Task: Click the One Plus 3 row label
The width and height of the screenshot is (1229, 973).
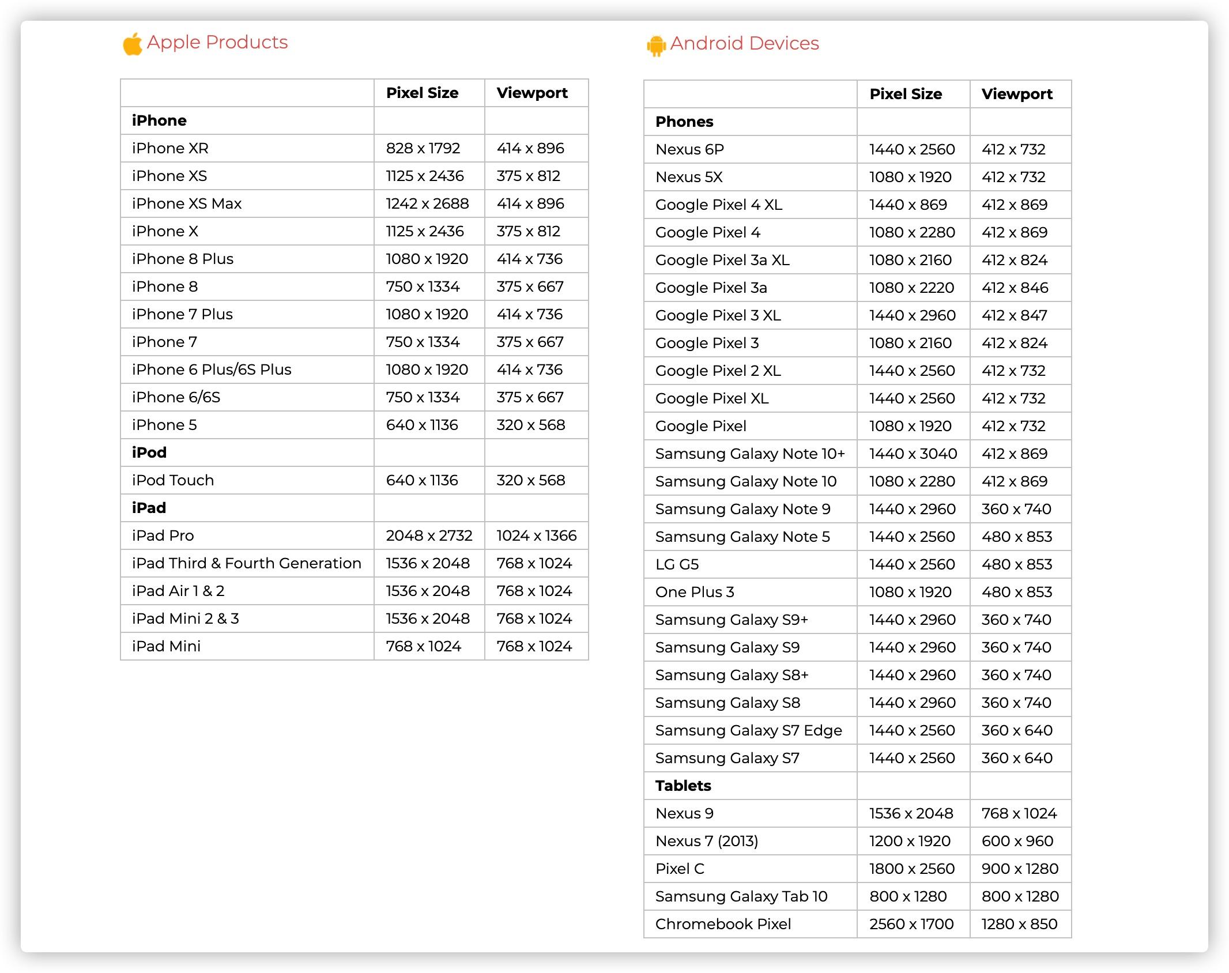Action: 695,592
